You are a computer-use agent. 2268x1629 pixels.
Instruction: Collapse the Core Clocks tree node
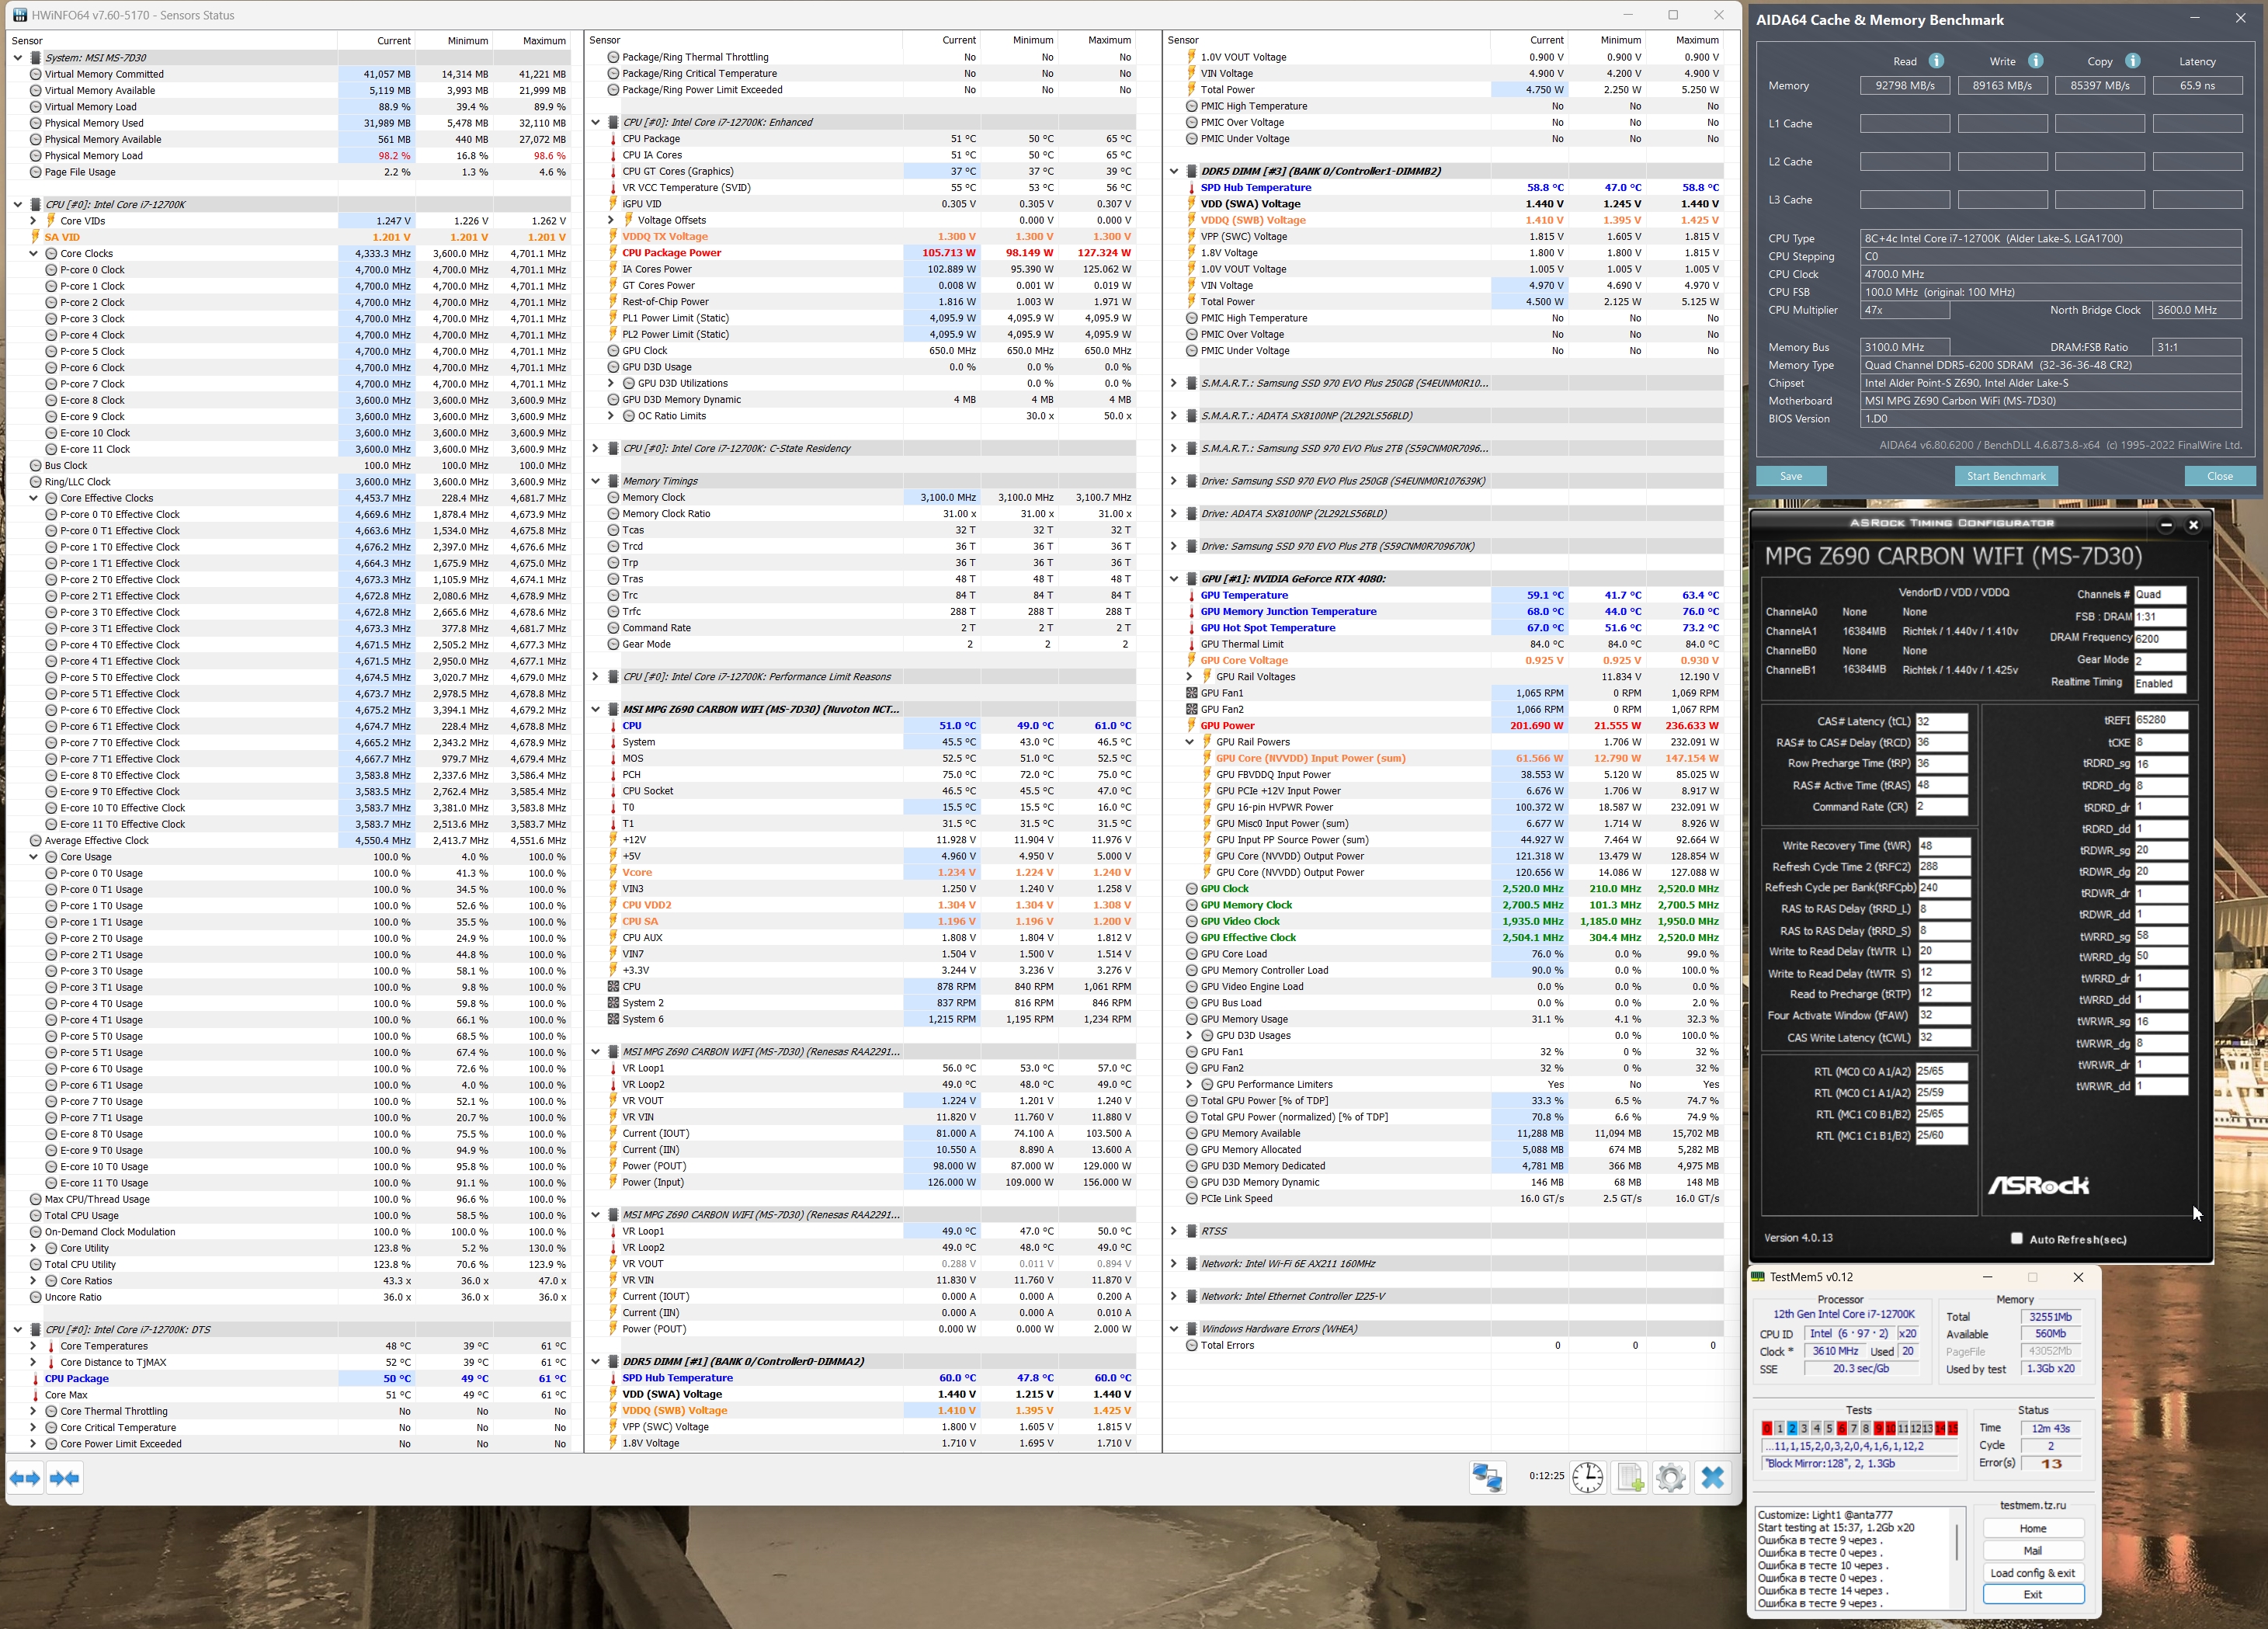34,253
